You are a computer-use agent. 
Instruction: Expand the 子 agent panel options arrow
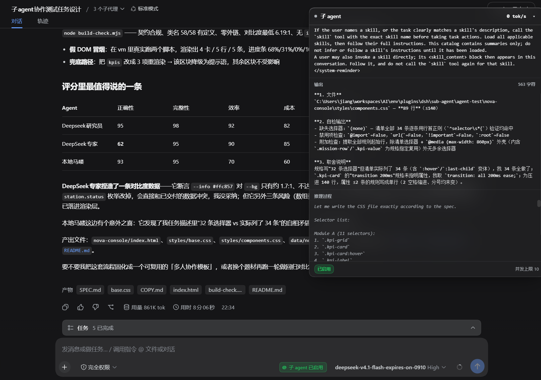[x=534, y=16]
